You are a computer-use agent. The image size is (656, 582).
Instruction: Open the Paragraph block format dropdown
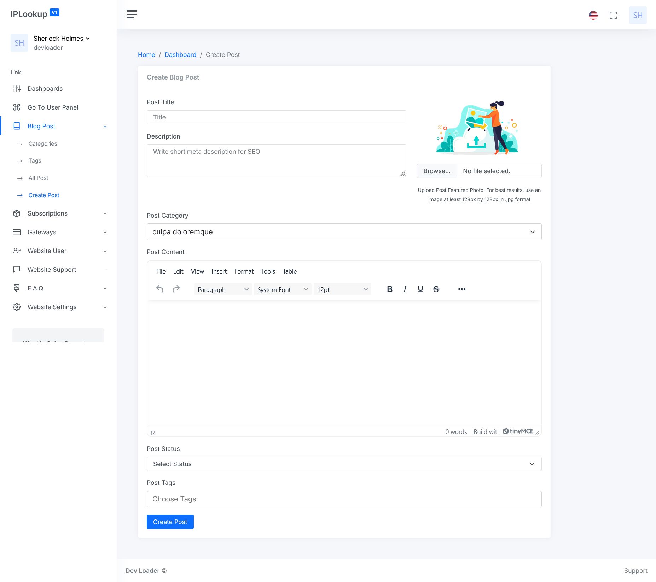pyautogui.click(x=223, y=289)
